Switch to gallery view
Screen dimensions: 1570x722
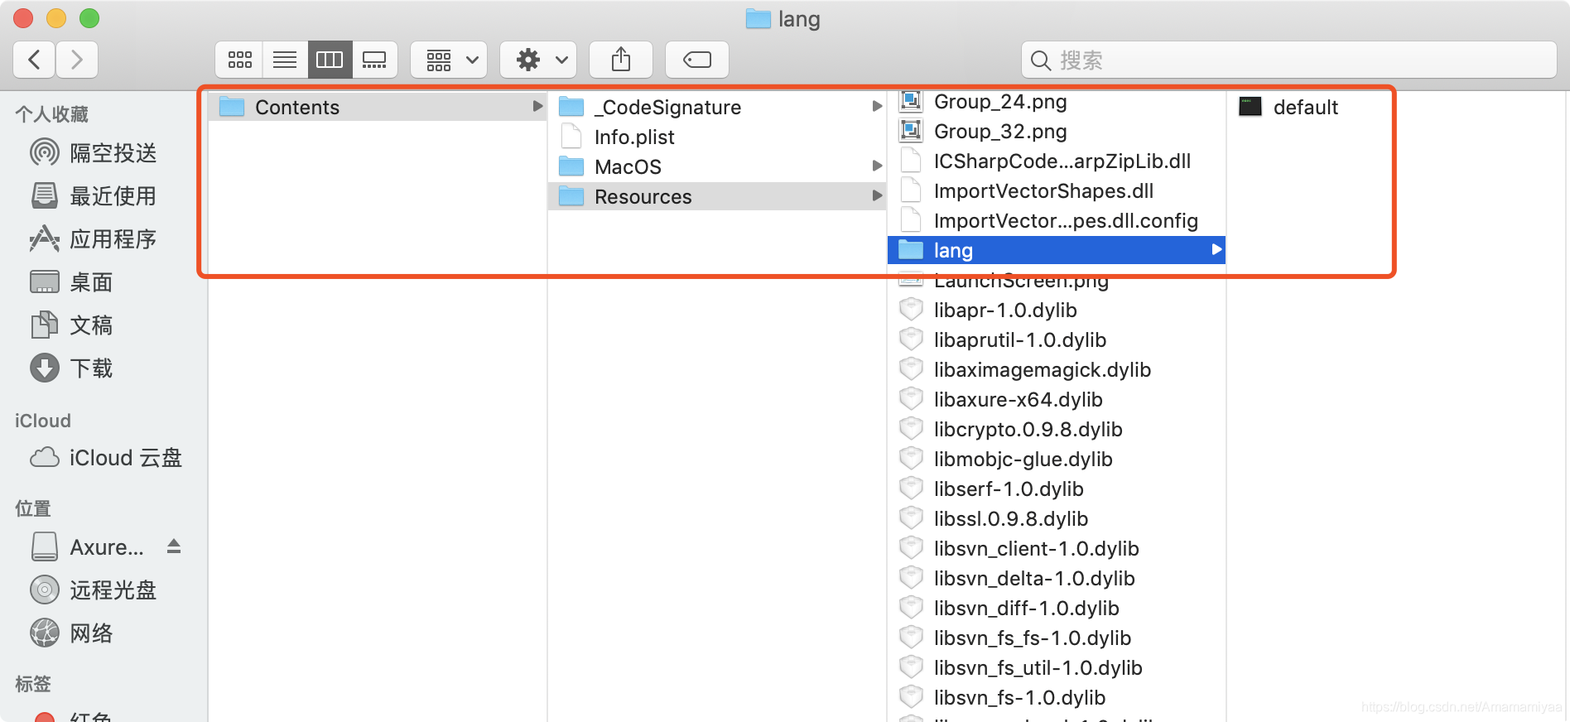(x=374, y=60)
